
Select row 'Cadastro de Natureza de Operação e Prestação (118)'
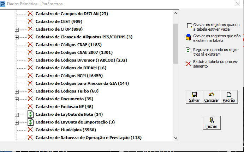point(89,138)
